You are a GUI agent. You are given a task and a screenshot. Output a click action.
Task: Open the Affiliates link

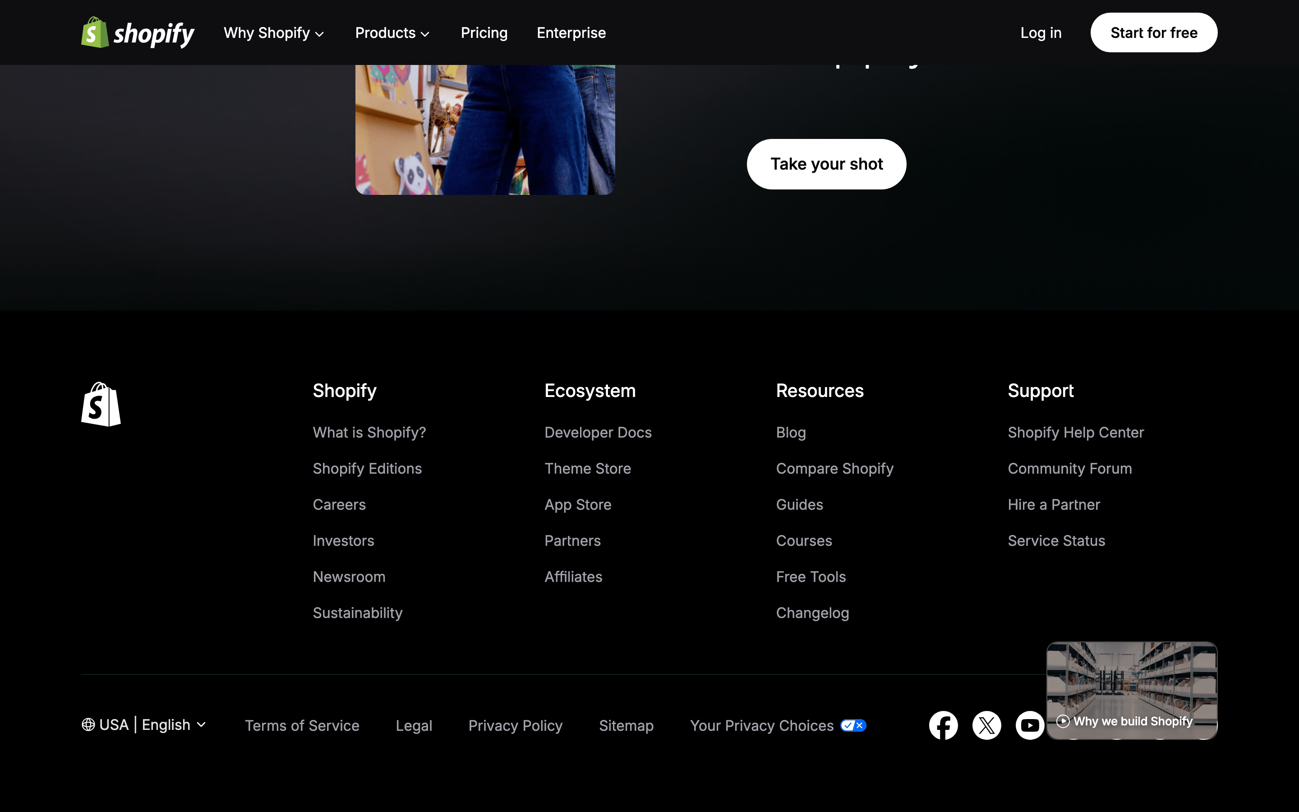(x=573, y=577)
